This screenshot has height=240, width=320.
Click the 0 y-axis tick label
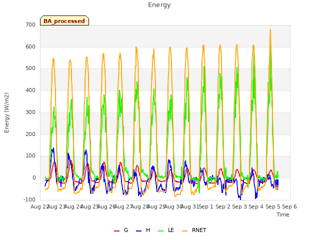click(34, 178)
